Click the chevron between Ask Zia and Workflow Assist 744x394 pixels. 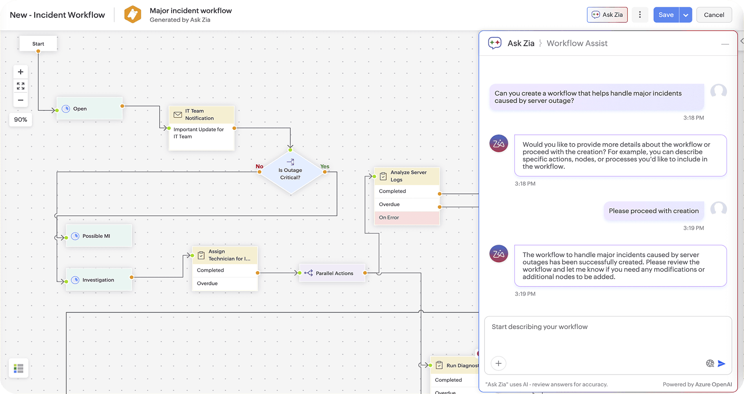(541, 43)
